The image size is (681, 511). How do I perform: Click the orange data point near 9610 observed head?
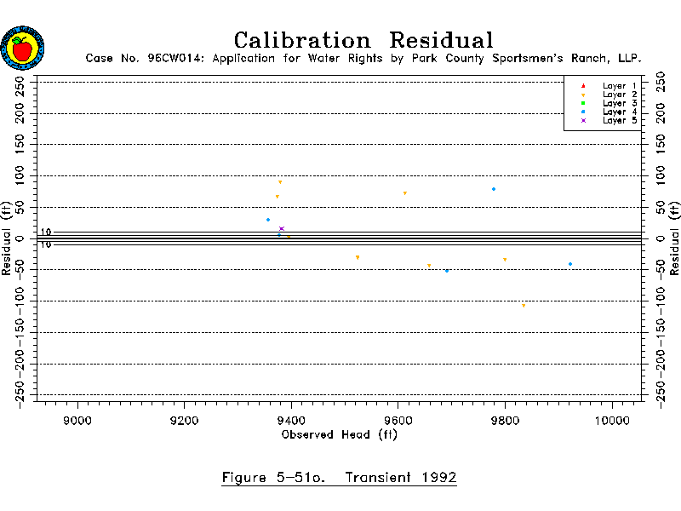pos(404,193)
